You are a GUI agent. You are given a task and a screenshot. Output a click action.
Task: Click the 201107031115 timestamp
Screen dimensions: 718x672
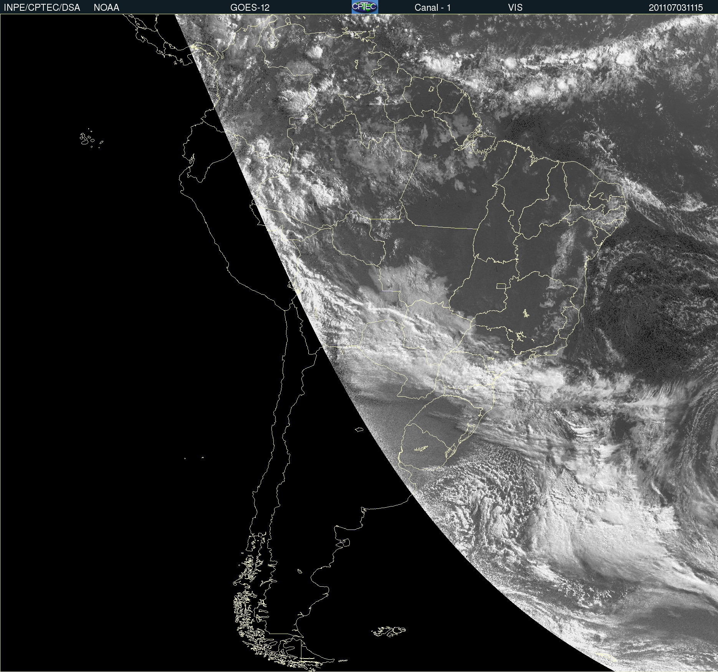[676, 8]
